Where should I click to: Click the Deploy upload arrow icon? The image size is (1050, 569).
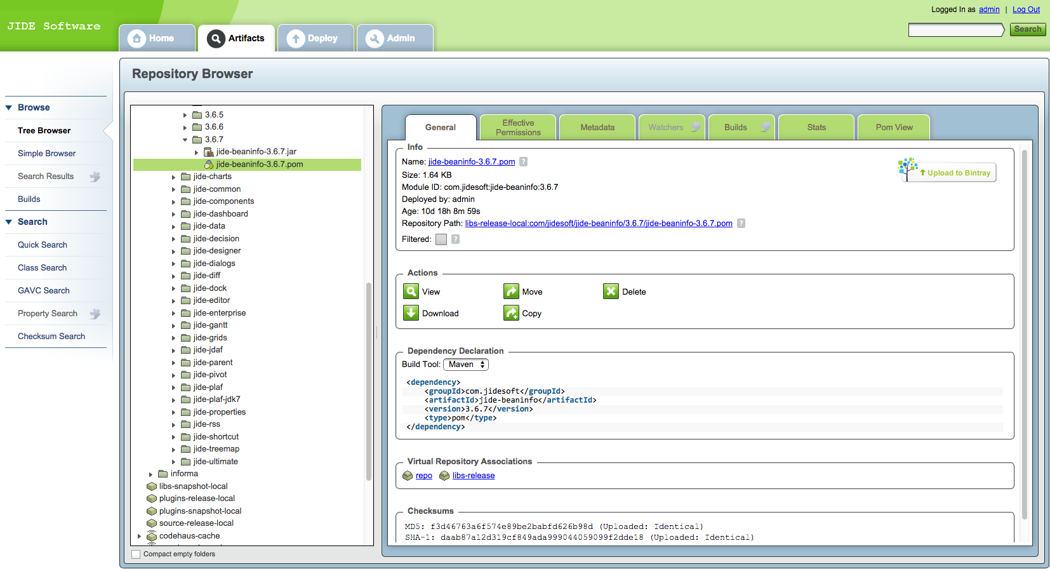pyautogui.click(x=295, y=39)
